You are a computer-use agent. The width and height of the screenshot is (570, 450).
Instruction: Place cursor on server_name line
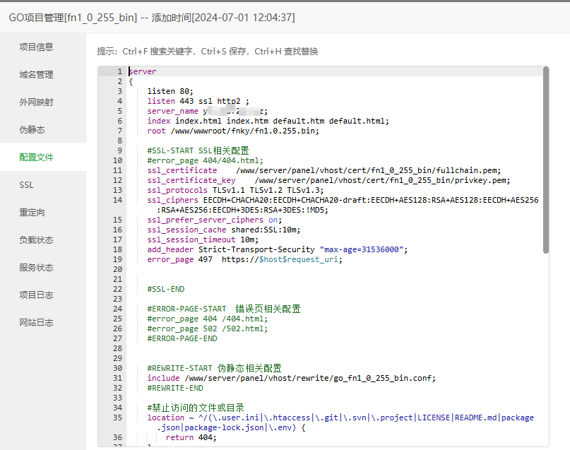click(207, 111)
